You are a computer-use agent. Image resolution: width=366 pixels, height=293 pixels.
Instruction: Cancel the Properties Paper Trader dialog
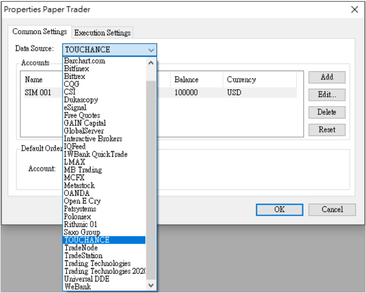point(332,209)
